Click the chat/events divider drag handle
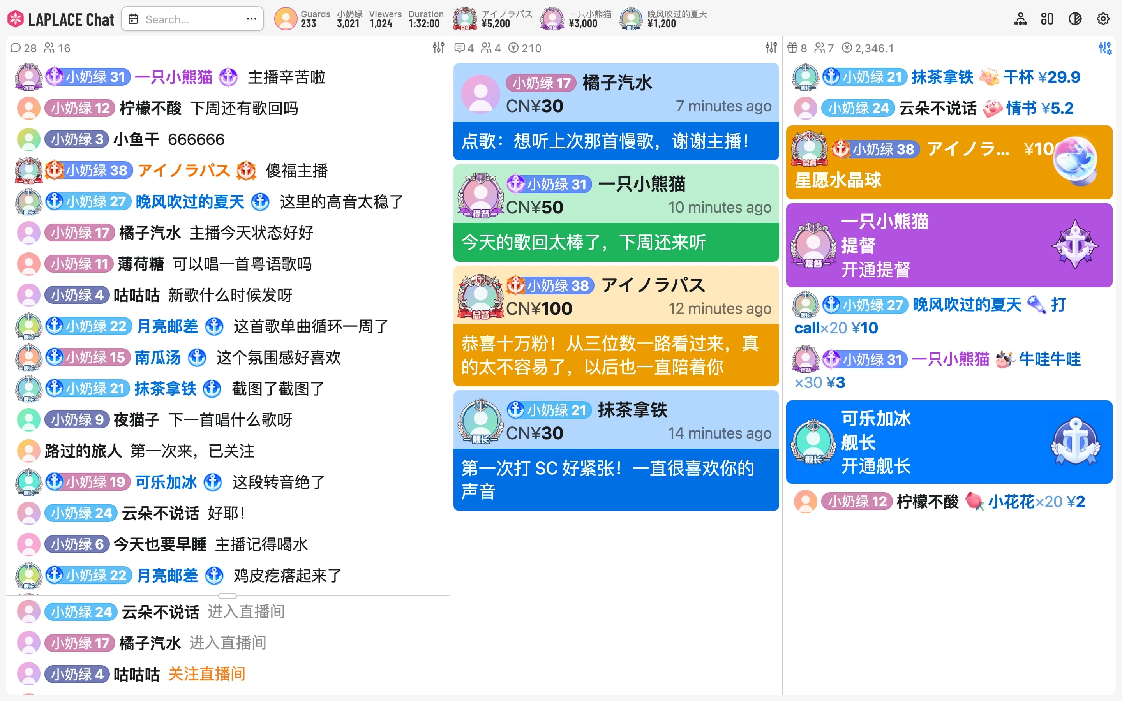Screen dimensions: 1122x701 pyautogui.click(x=227, y=596)
